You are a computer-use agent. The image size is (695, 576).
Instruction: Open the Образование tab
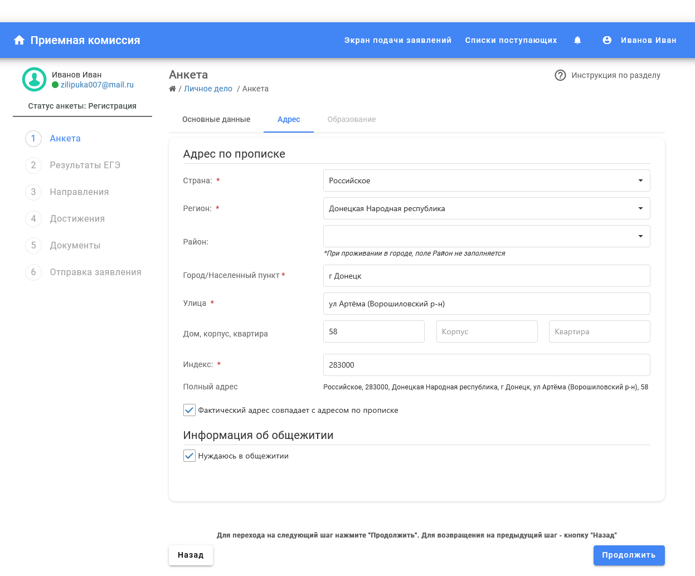click(352, 119)
